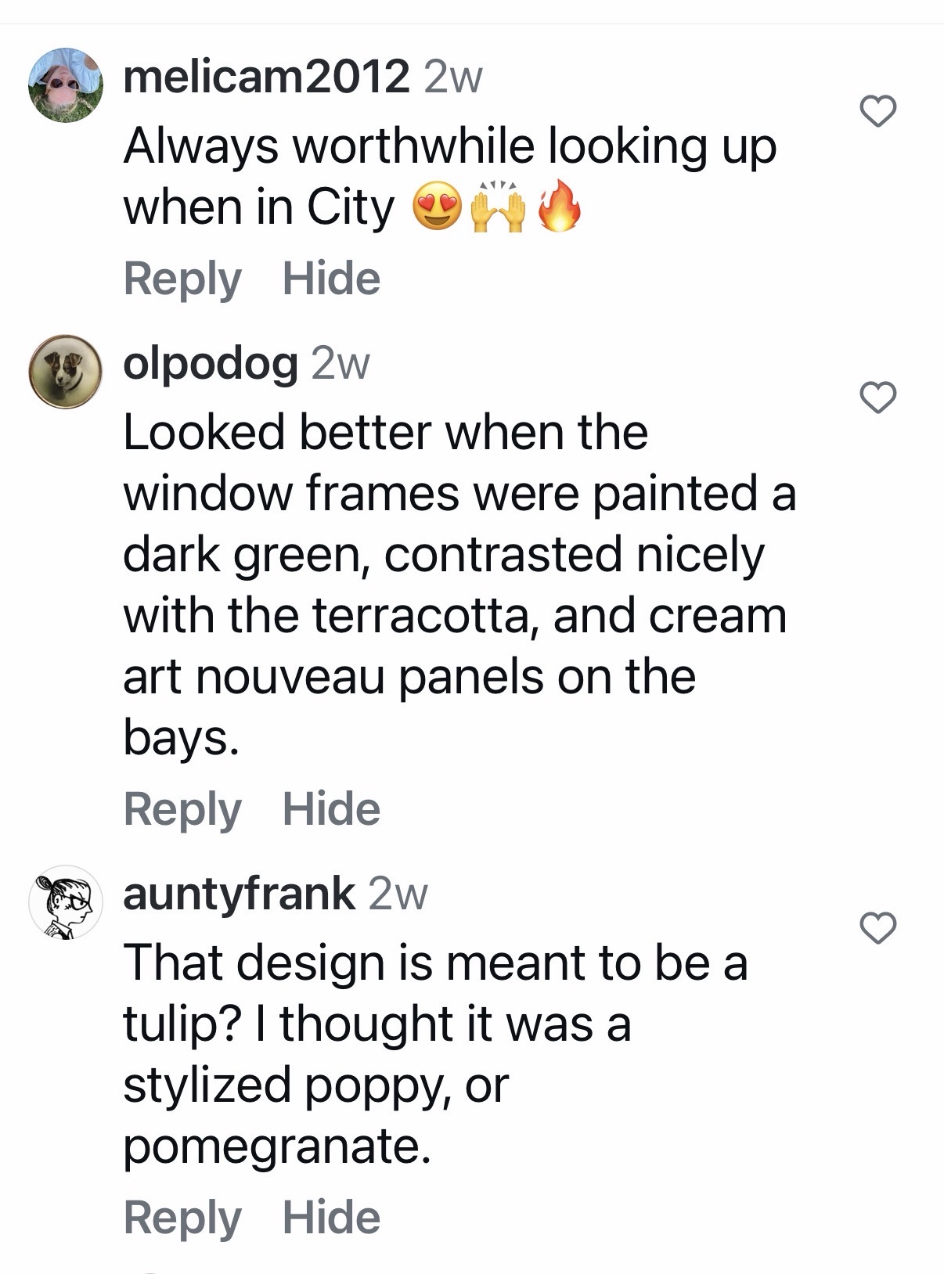Hide olpodog's dark green comment
This screenshot has width=944, height=1274.
pos(331,808)
